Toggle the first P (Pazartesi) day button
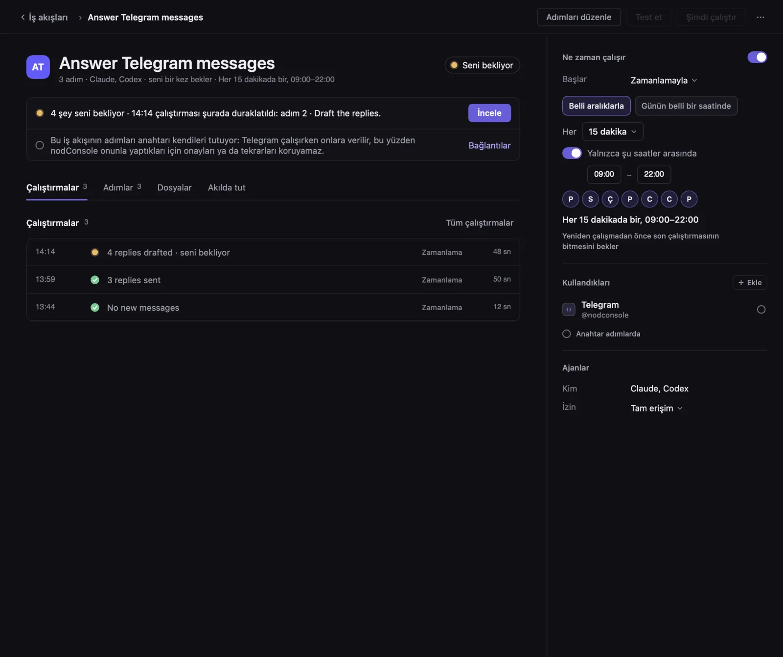 tap(571, 199)
